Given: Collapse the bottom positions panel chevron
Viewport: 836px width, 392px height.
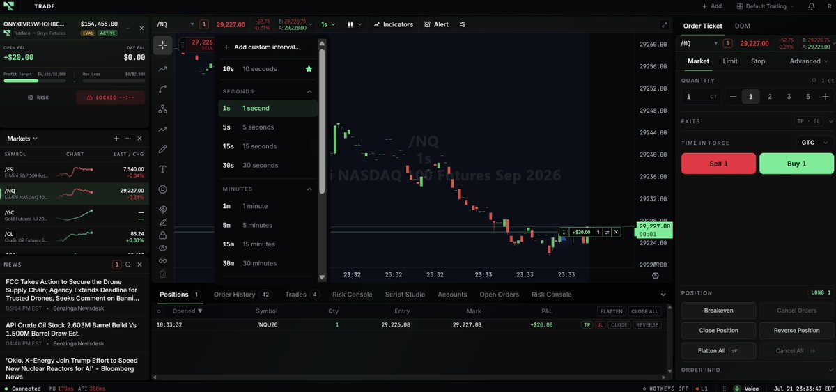Looking at the screenshot, I should click(663, 295).
